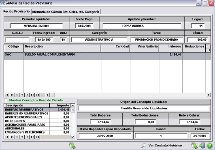
Task: Select the DEDUCCIONES row in summary table
Action: point(37,121)
